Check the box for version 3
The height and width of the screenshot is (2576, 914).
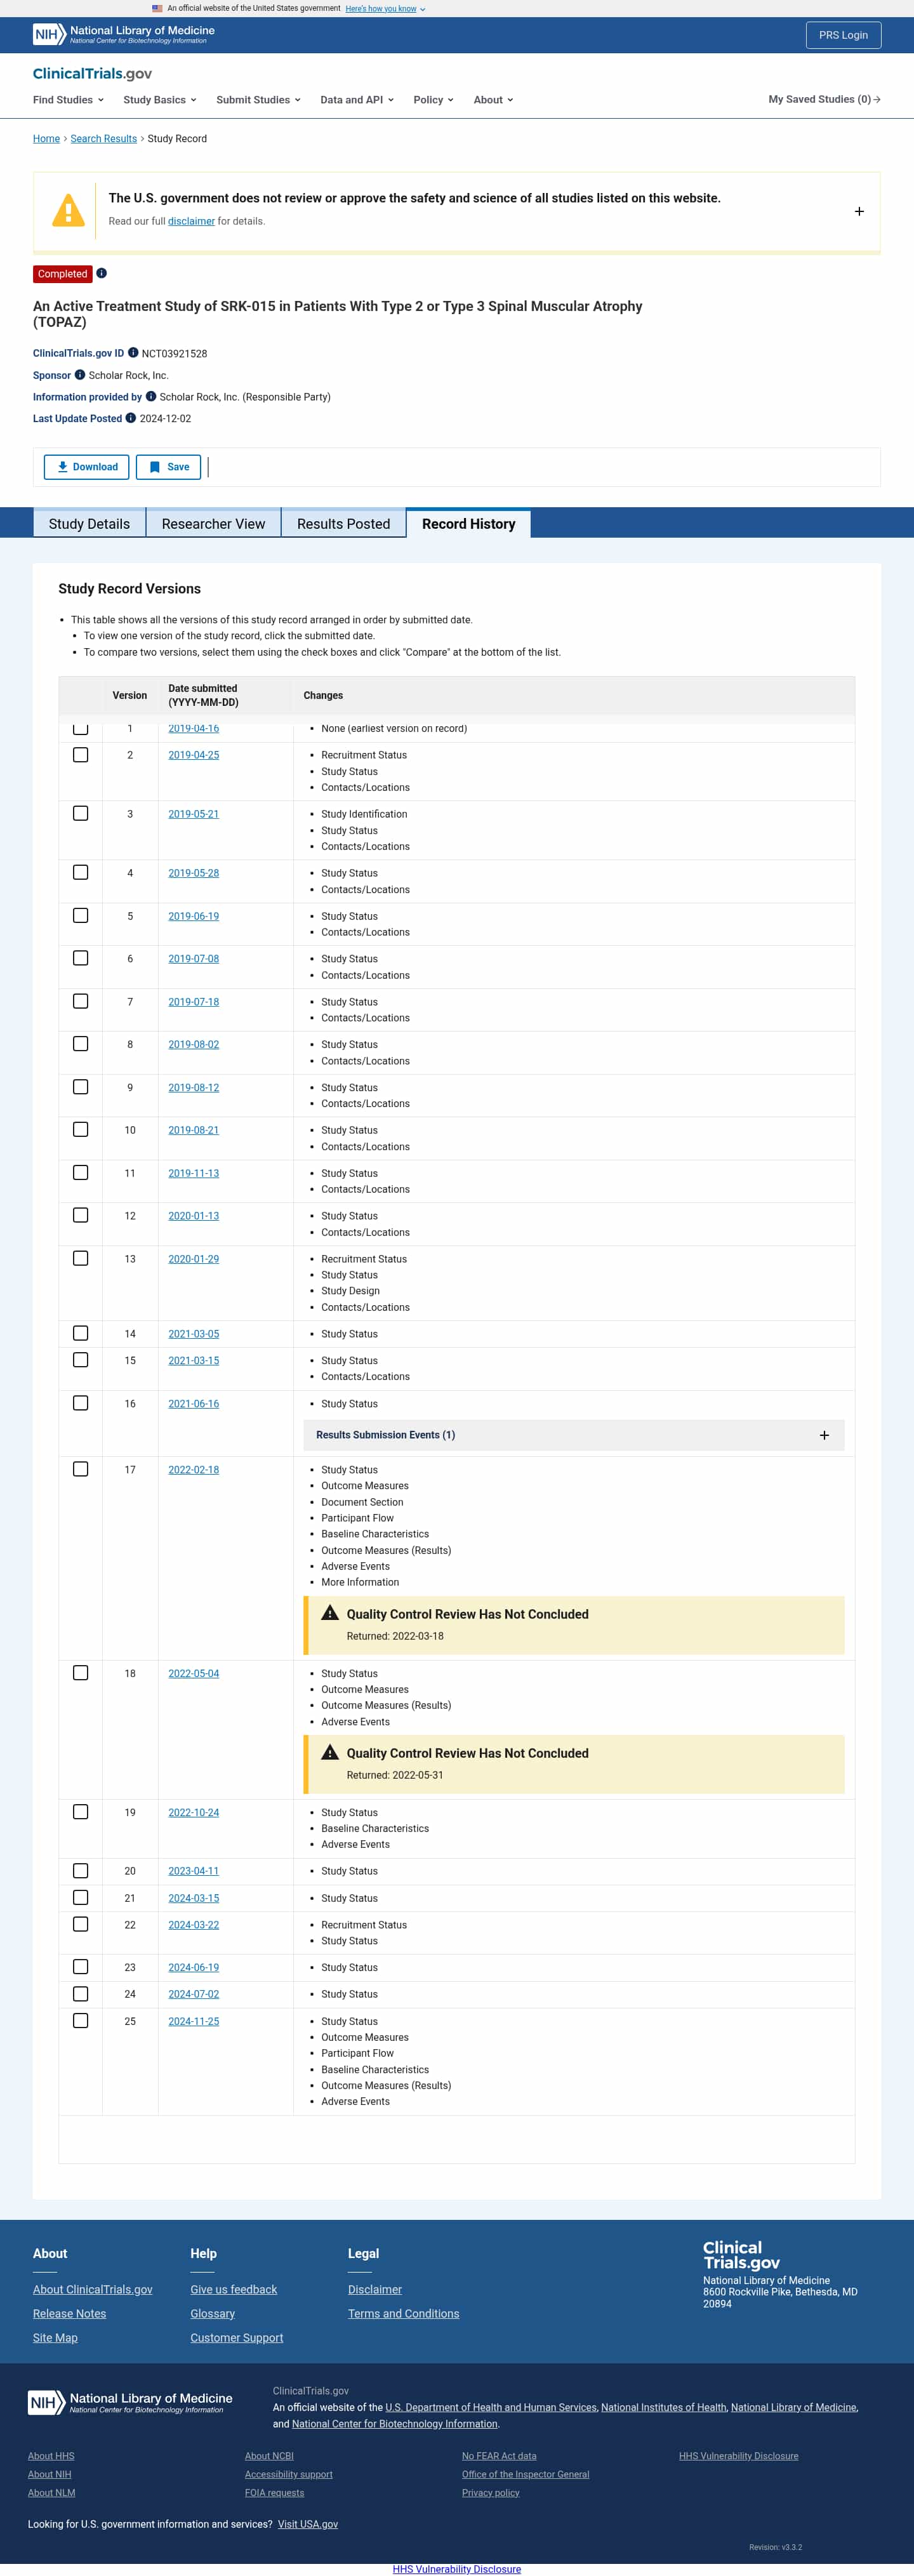pyautogui.click(x=81, y=814)
